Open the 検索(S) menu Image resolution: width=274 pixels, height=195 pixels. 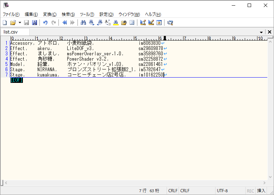click(x=68, y=14)
